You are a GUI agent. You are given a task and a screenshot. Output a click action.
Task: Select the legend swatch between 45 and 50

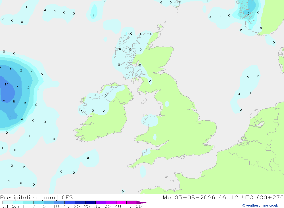(x=131, y=202)
